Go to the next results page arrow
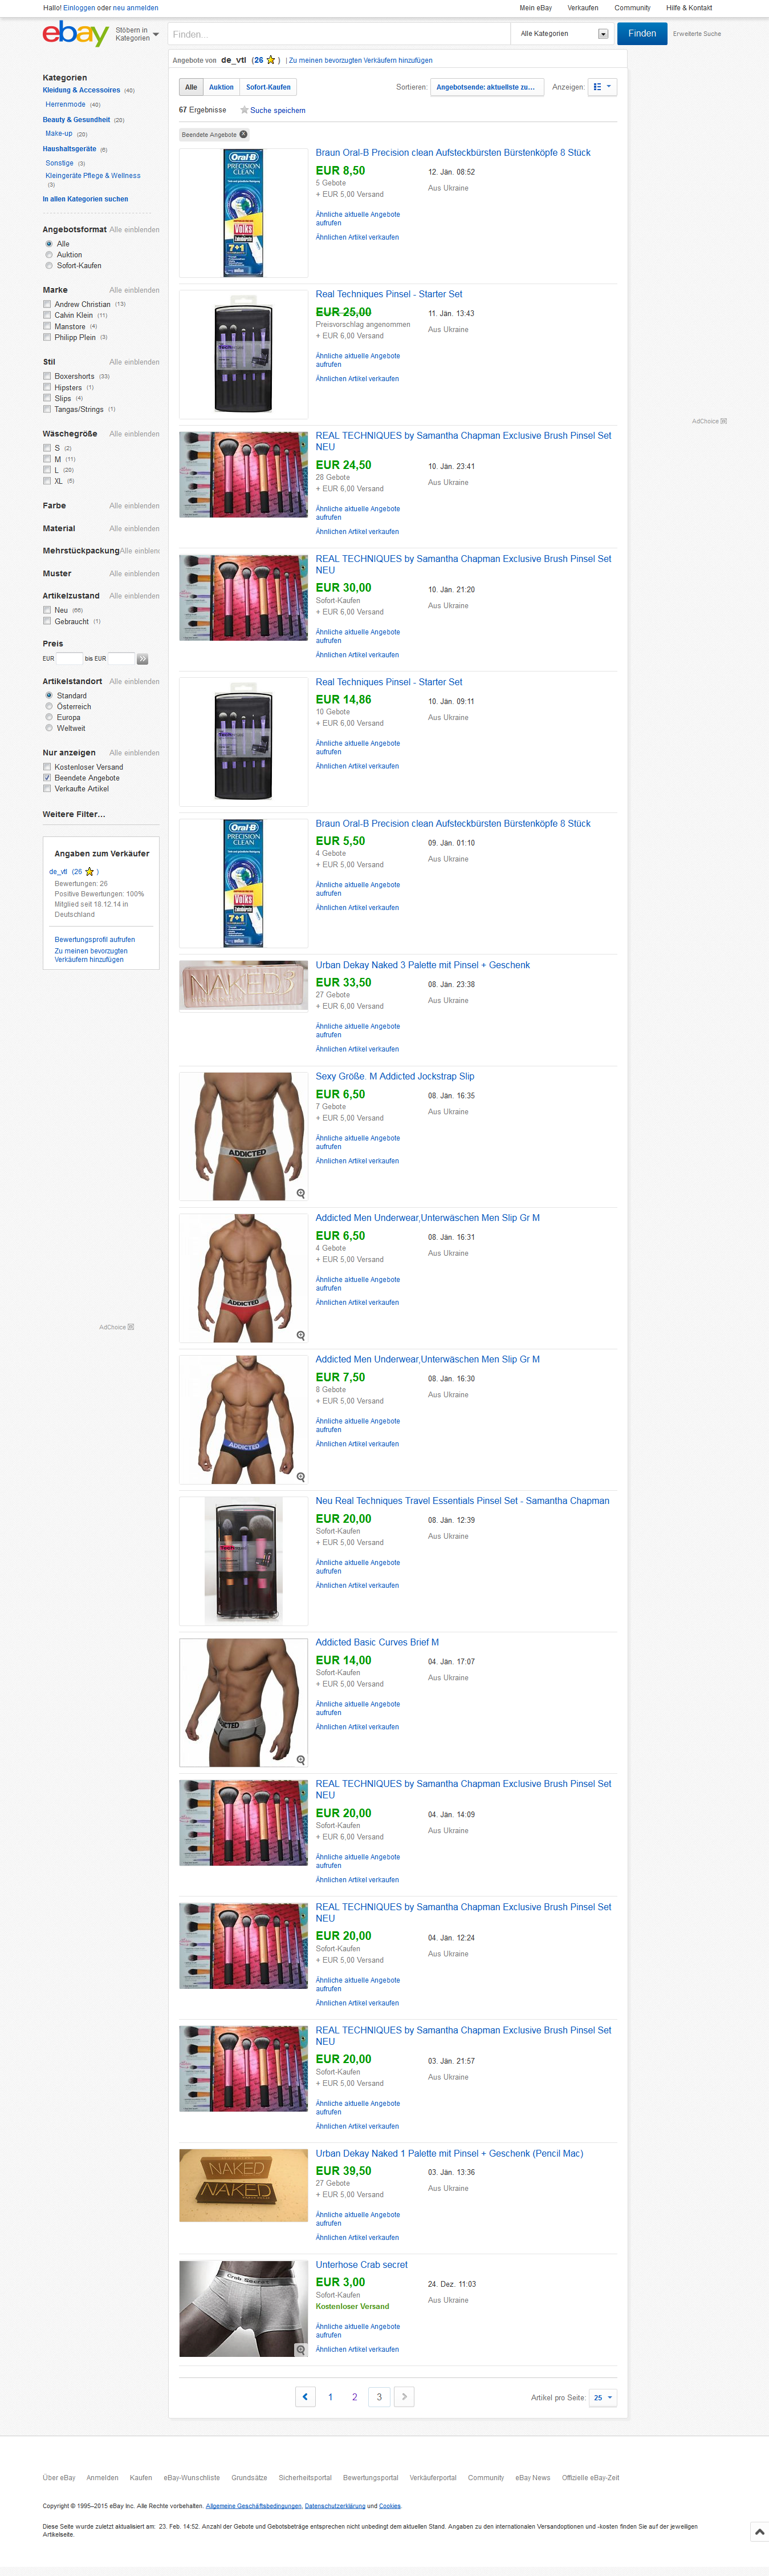This screenshot has height=2576, width=769. point(404,2397)
